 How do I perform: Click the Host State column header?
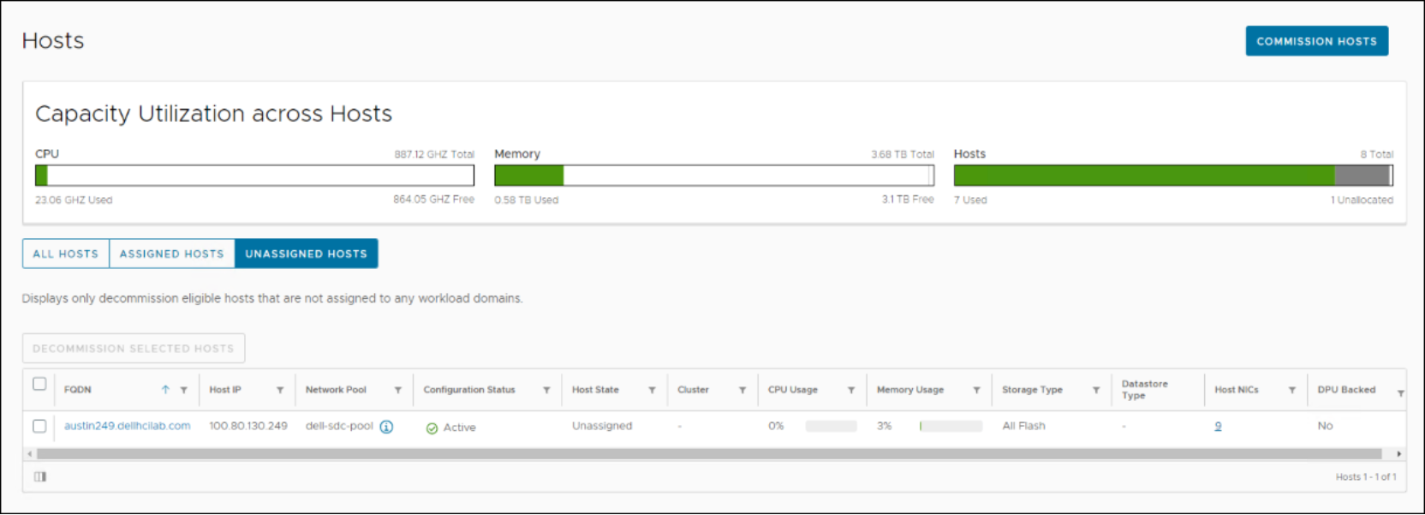click(x=595, y=390)
